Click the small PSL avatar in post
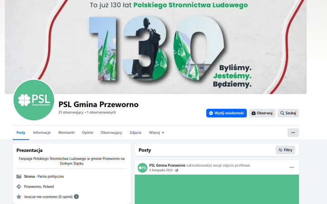This screenshot has width=327, height=204. (x=143, y=168)
